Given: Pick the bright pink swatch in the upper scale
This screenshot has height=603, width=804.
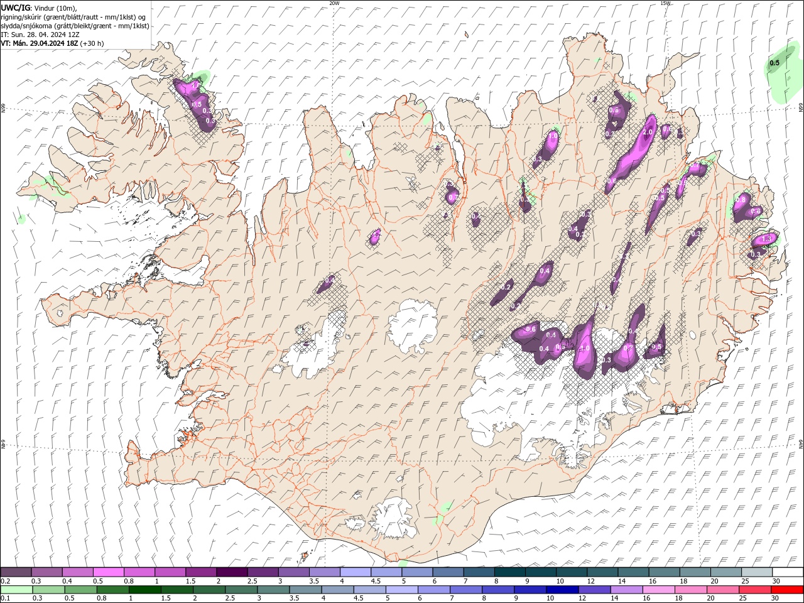Looking at the screenshot, I should point(108,572).
